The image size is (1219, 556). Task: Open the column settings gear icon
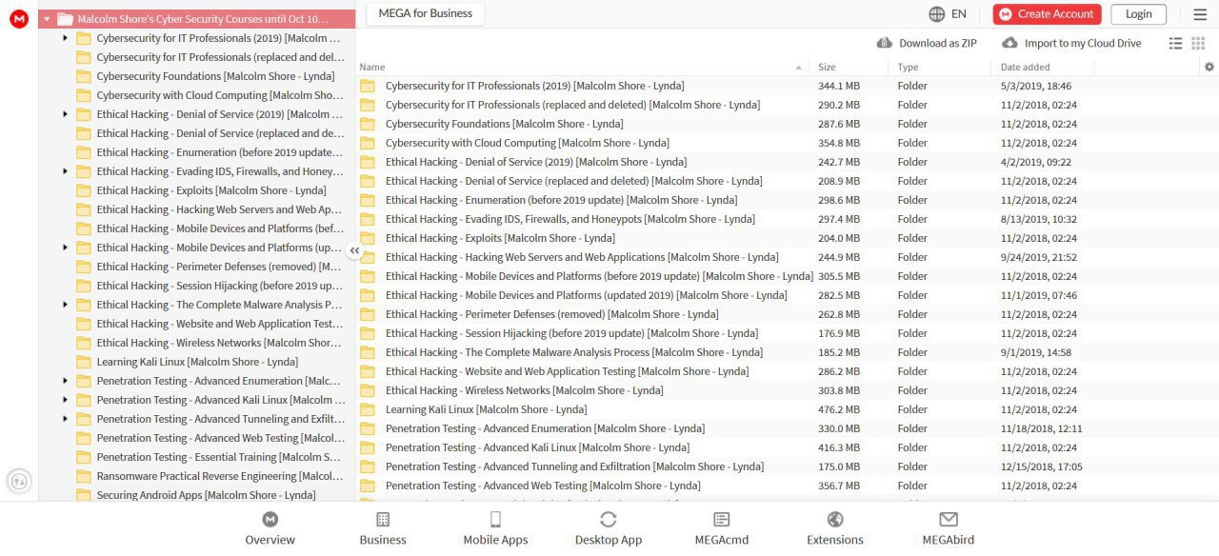tap(1209, 67)
